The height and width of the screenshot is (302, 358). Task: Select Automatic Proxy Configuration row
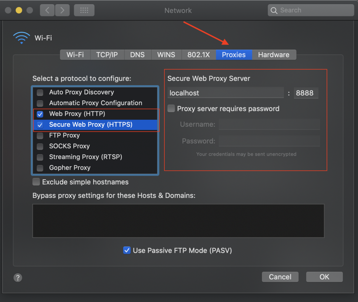95,103
